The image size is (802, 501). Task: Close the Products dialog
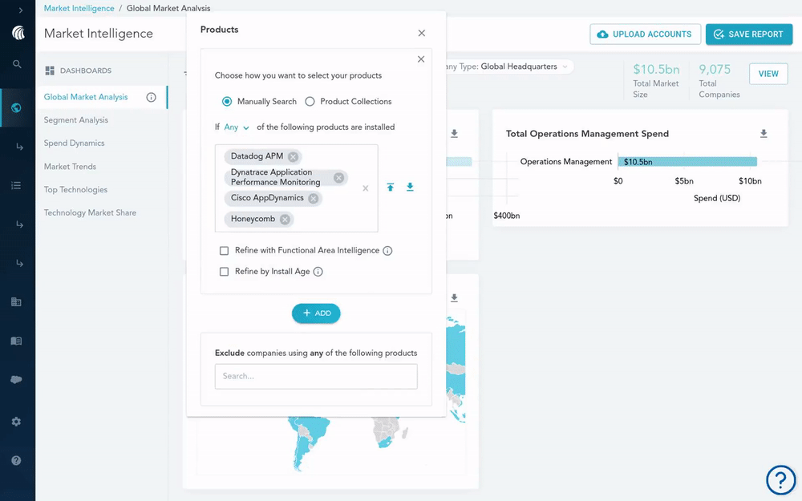coord(422,33)
